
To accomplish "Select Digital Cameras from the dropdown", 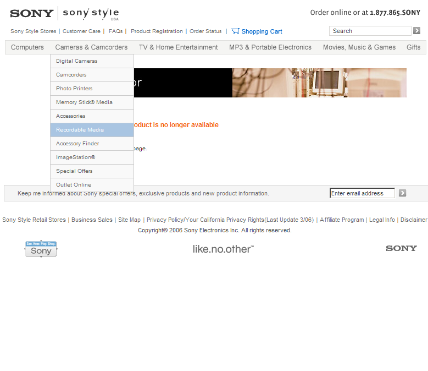I will (x=92, y=61).
